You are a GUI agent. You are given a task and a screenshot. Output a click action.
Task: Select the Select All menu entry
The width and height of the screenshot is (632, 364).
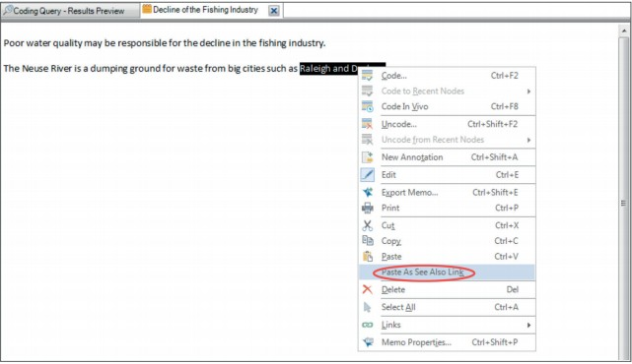(447, 307)
